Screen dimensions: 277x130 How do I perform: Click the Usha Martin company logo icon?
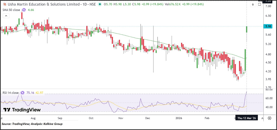4,5
